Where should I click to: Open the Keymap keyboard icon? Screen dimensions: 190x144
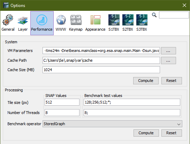pos(76,23)
